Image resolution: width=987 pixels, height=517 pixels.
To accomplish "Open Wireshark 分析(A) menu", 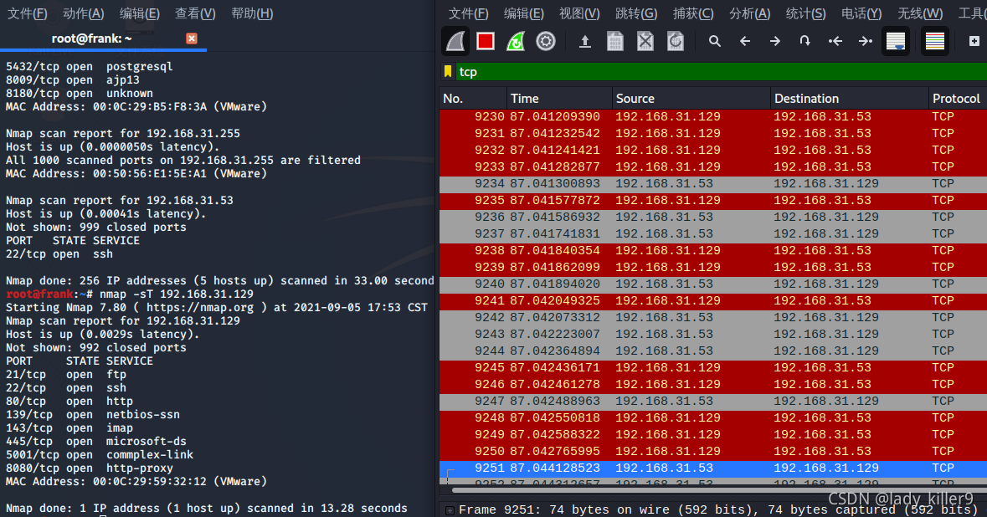I will pos(750,13).
